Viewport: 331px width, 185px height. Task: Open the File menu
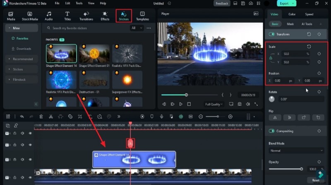57,3
